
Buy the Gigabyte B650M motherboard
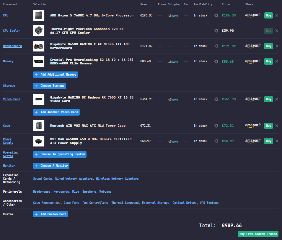click(268, 46)
